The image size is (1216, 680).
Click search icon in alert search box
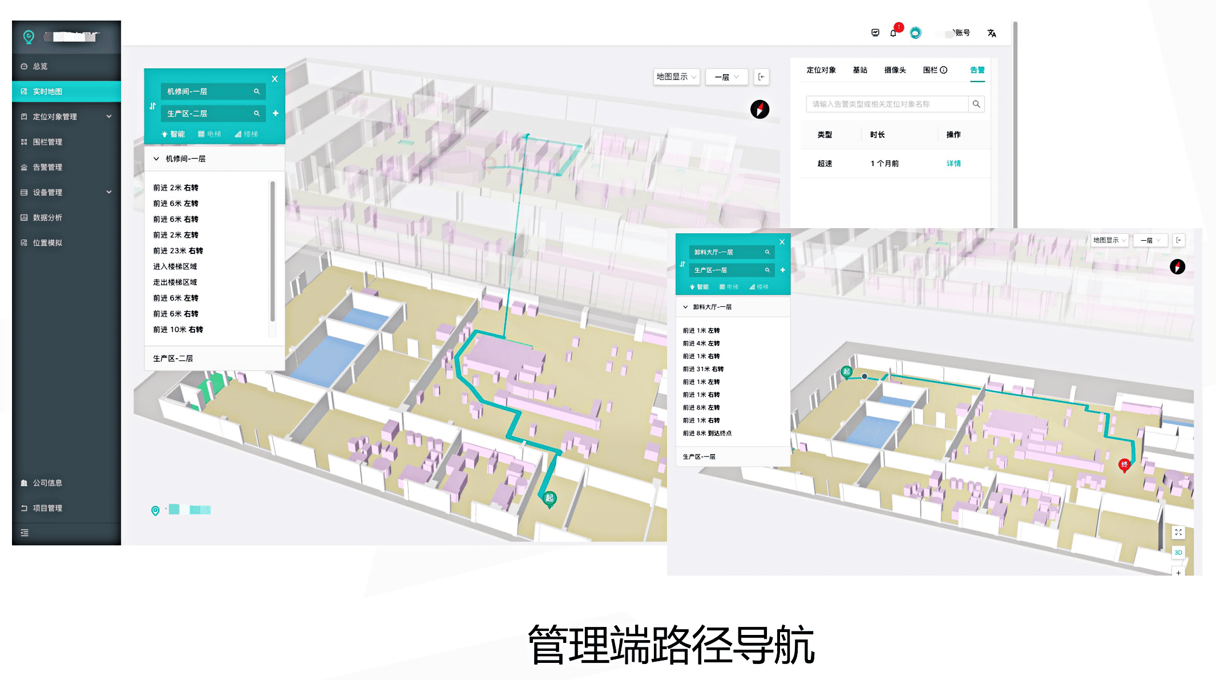pos(976,104)
